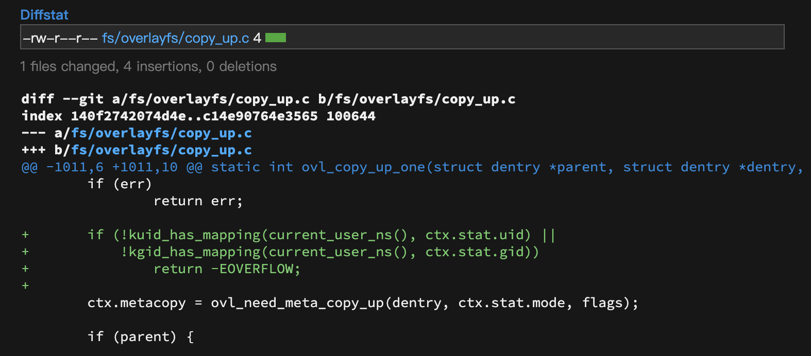The width and height of the screenshot is (811, 356).
Task: Click the added kgid_has_mapping line
Action: (x=280, y=252)
